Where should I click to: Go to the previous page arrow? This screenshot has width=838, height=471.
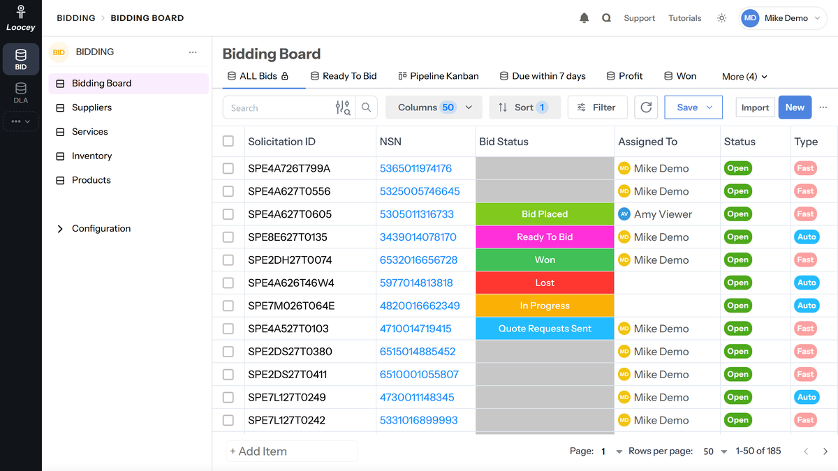coord(806,451)
